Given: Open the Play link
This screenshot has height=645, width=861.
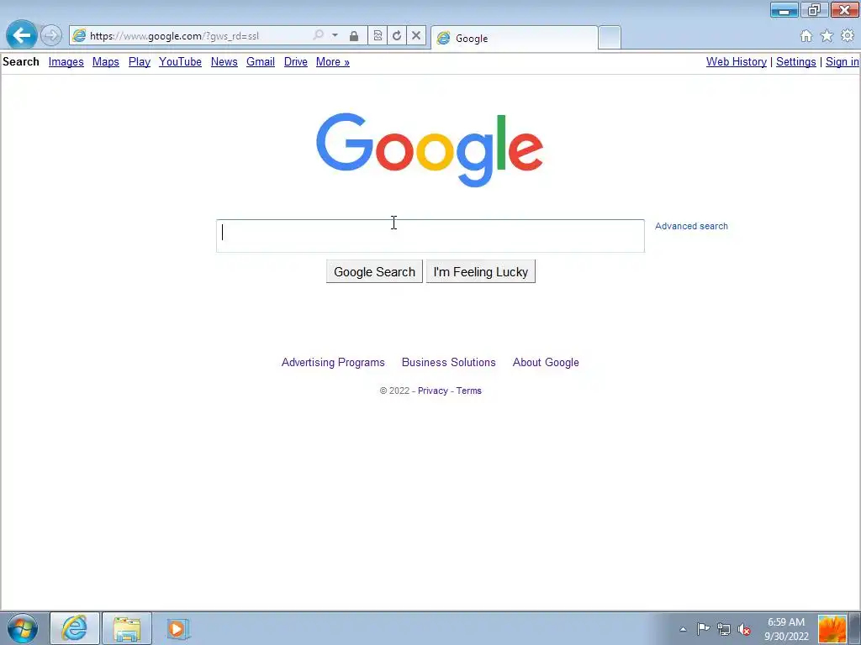Looking at the screenshot, I should [x=140, y=61].
